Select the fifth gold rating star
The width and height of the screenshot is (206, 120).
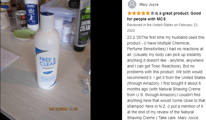click(148, 13)
